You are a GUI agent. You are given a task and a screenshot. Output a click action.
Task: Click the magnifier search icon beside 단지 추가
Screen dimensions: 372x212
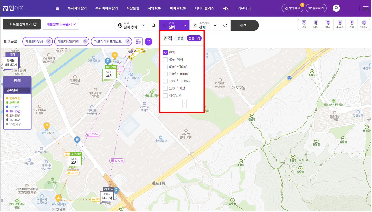point(153,25)
